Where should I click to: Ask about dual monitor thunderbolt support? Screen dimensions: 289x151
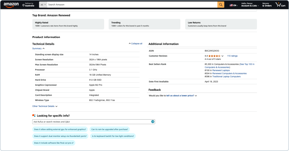point(60,136)
